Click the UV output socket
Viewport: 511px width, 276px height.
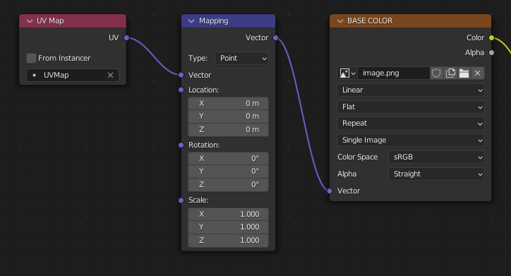tap(126, 38)
